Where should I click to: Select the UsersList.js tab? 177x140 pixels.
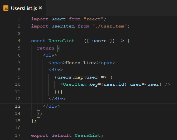pyautogui.click(x=23, y=8)
